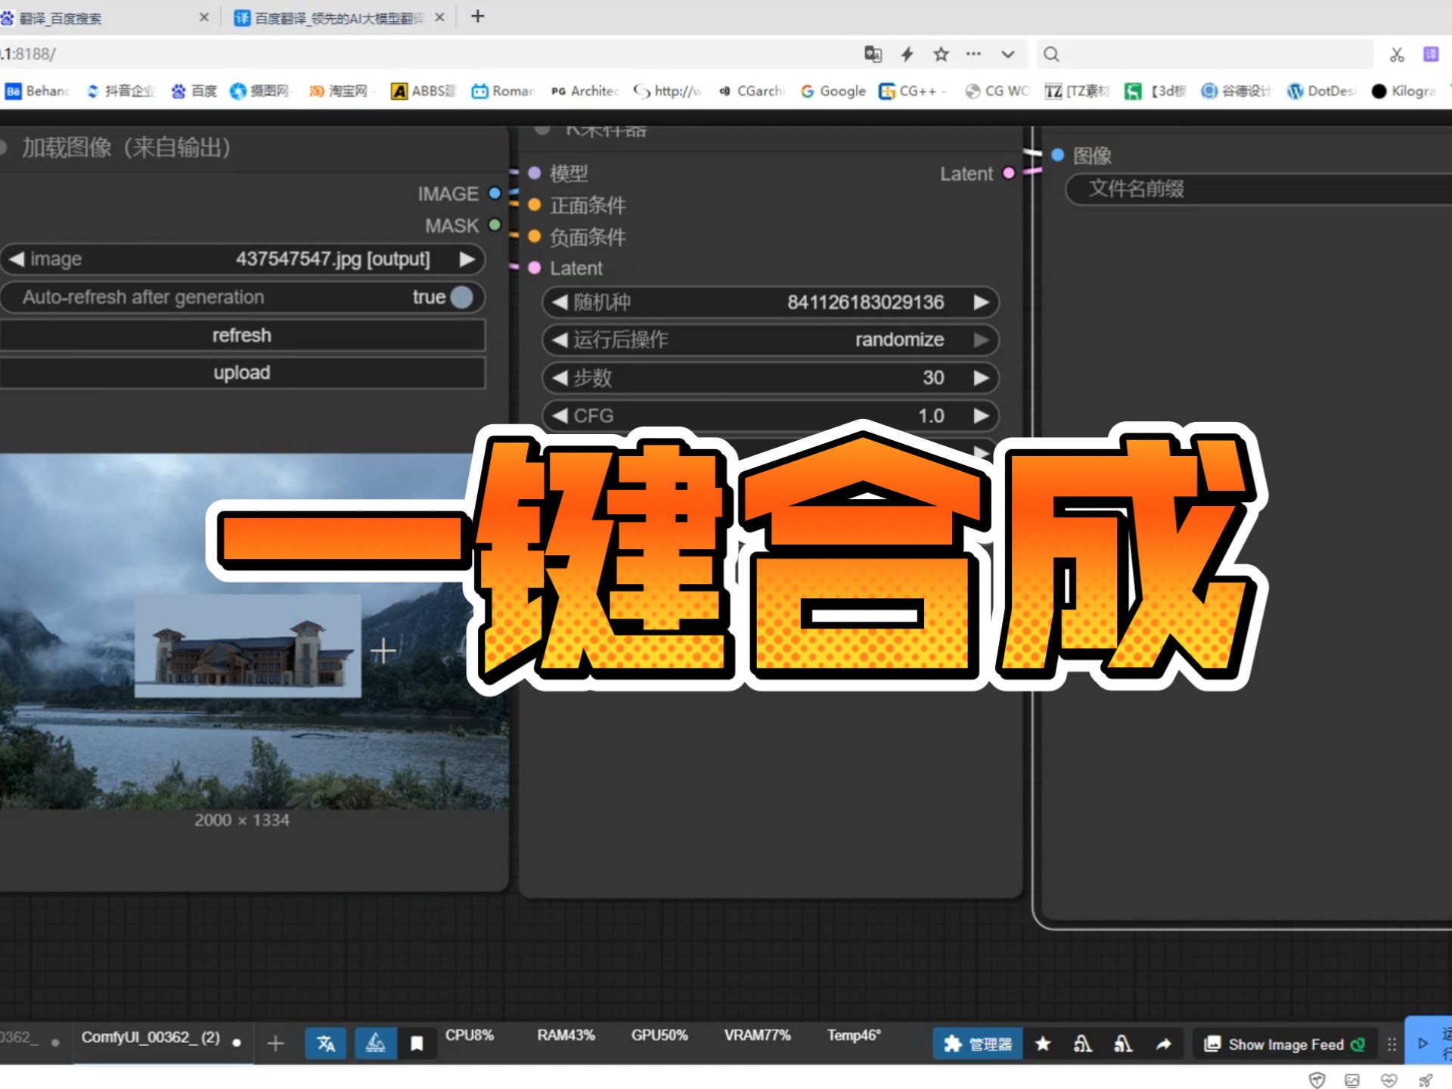Click the 文件名前缀 input field
The width and height of the screenshot is (1452, 1089).
tap(1259, 189)
